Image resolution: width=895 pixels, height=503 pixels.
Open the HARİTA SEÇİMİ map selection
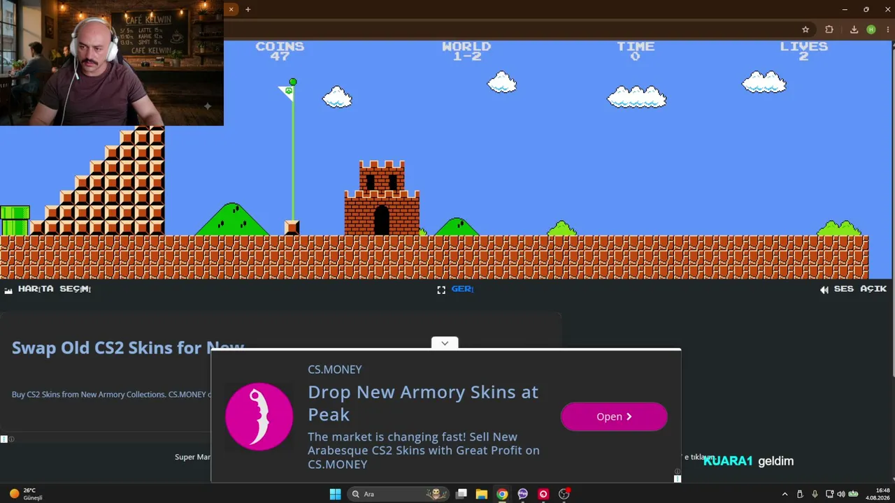coord(48,289)
